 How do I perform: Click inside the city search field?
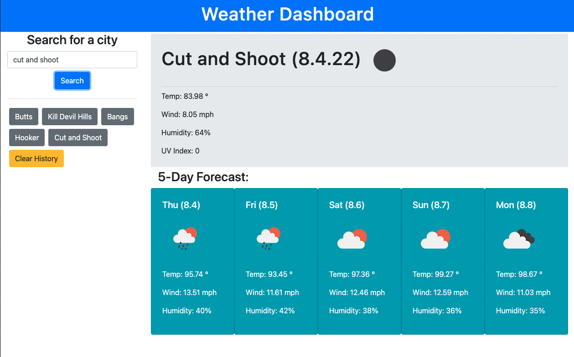pos(72,60)
